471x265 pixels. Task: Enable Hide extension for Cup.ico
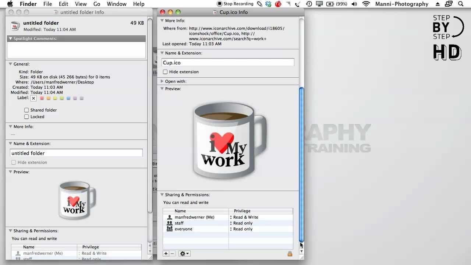[x=165, y=72]
